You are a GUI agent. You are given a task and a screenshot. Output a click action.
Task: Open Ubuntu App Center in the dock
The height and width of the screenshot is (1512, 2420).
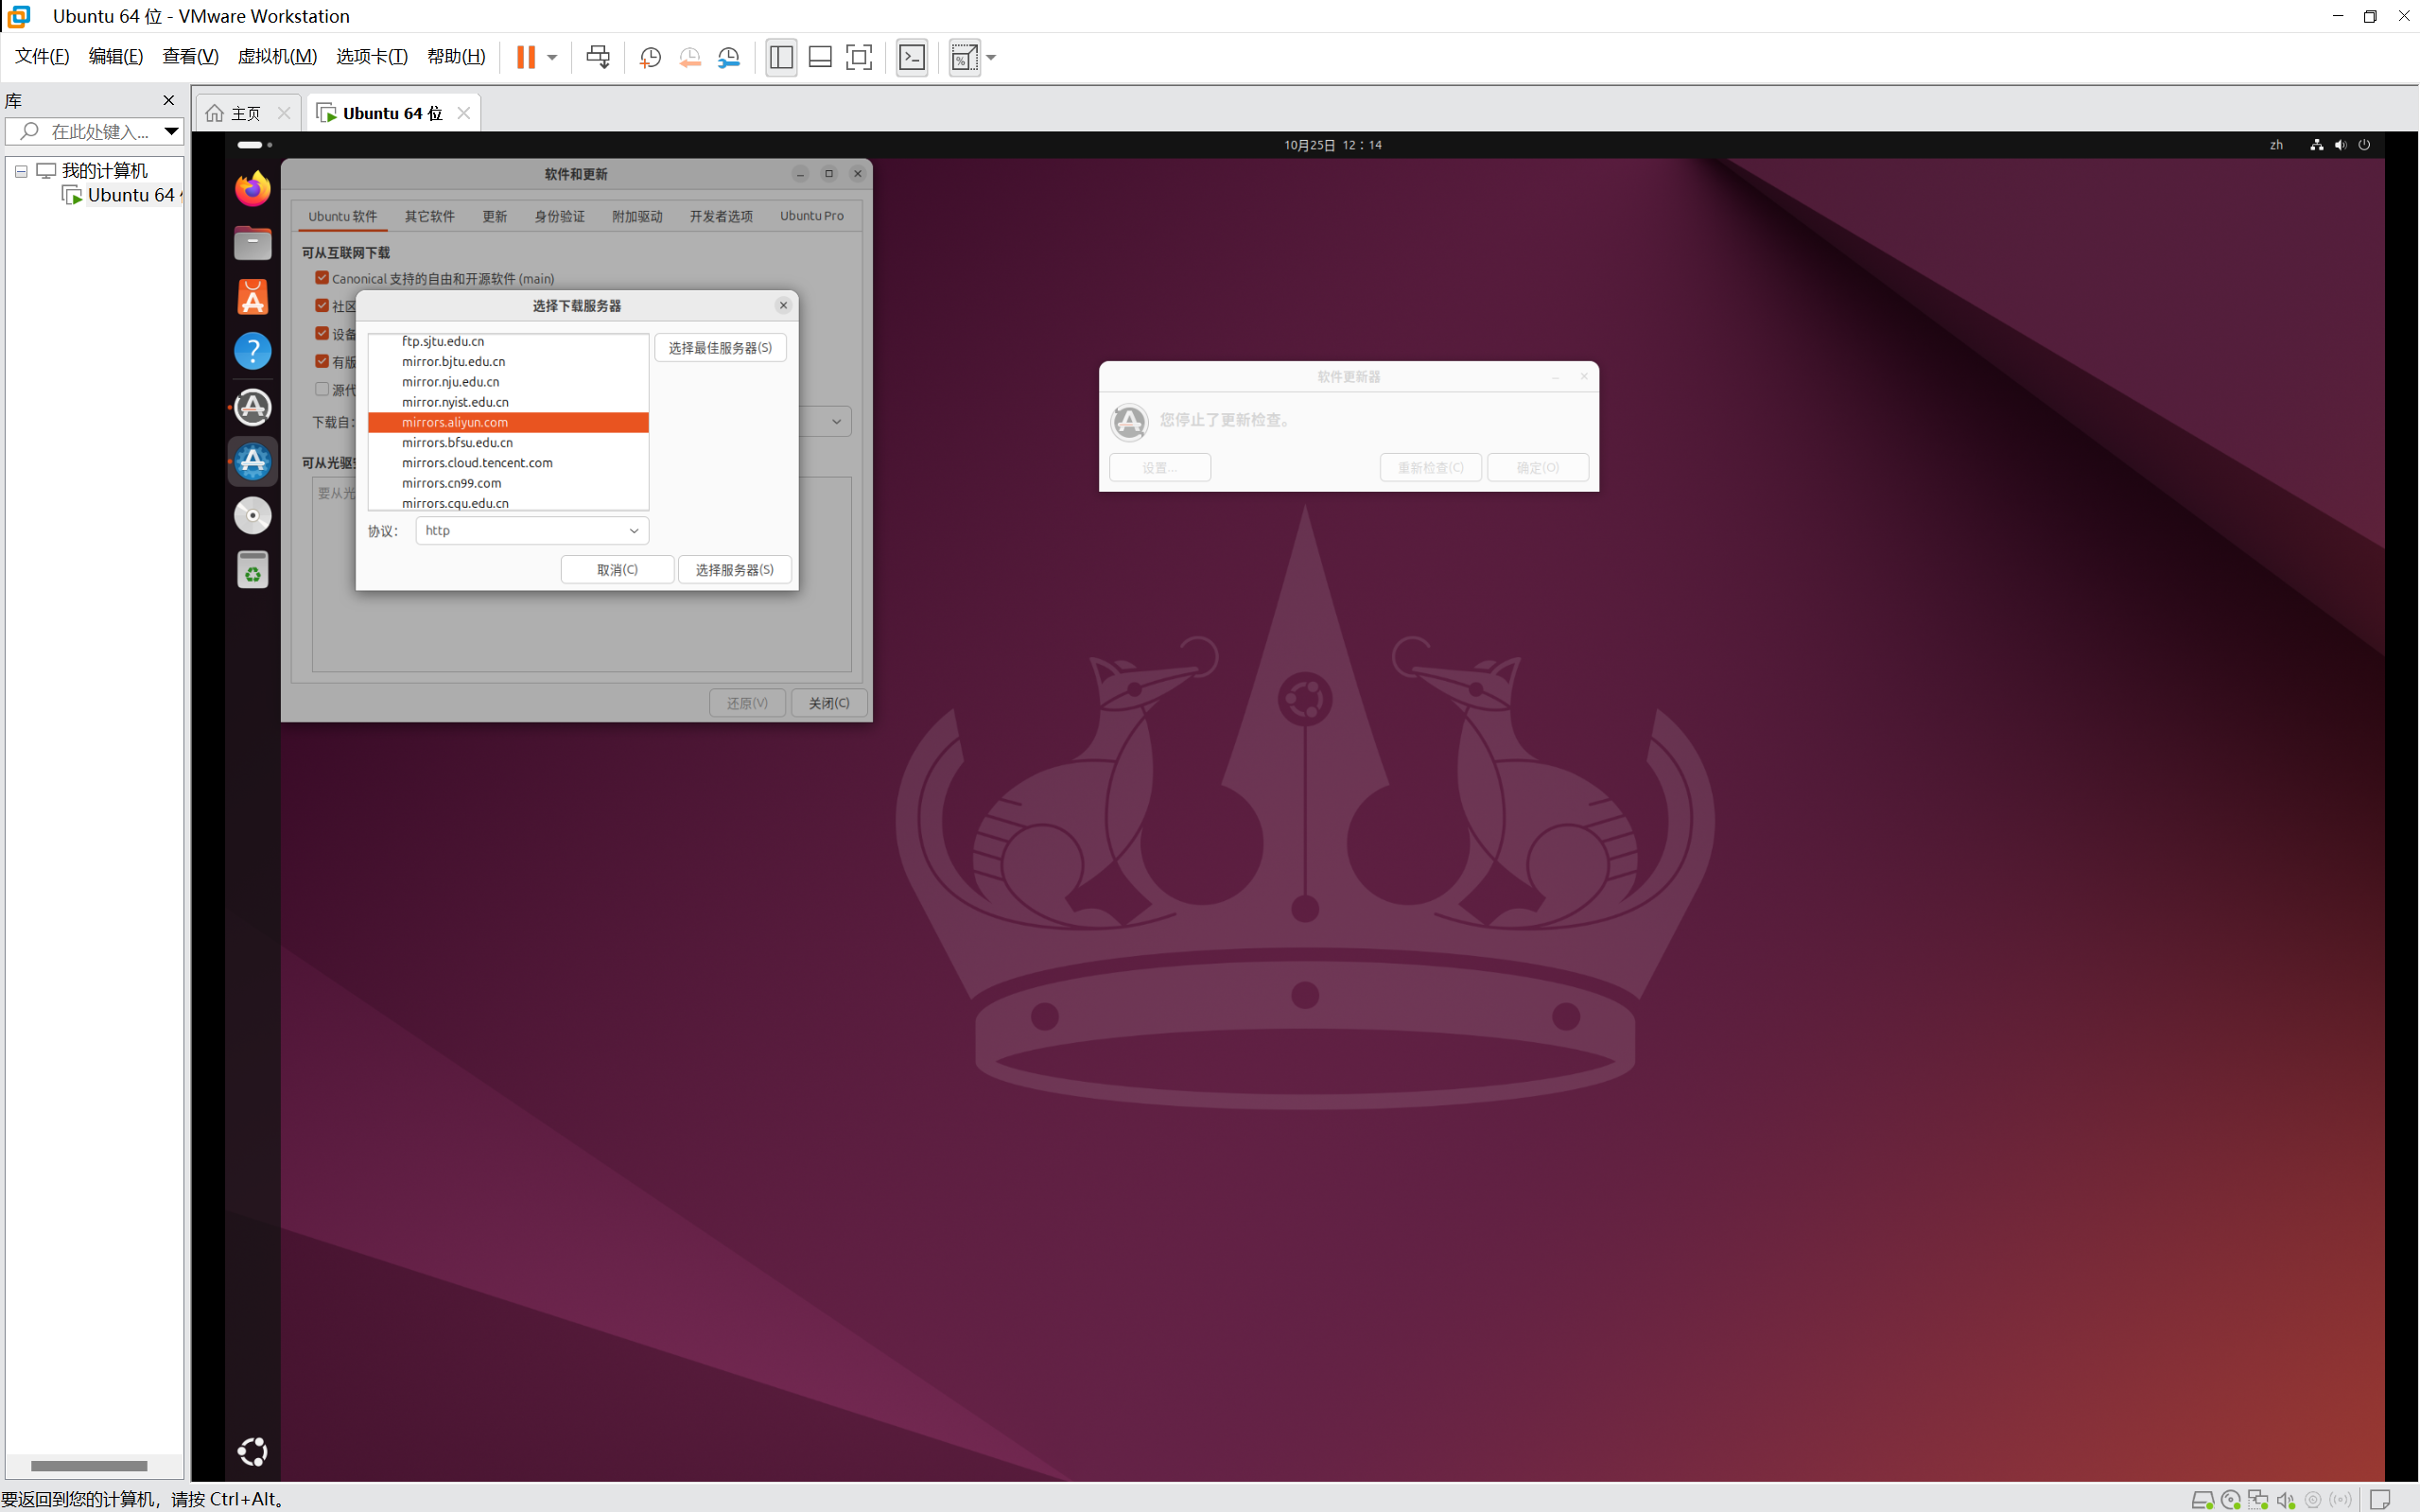[252, 297]
